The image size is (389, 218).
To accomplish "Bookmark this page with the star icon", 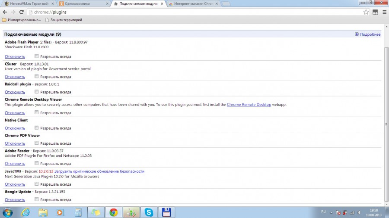I will [366, 12].
